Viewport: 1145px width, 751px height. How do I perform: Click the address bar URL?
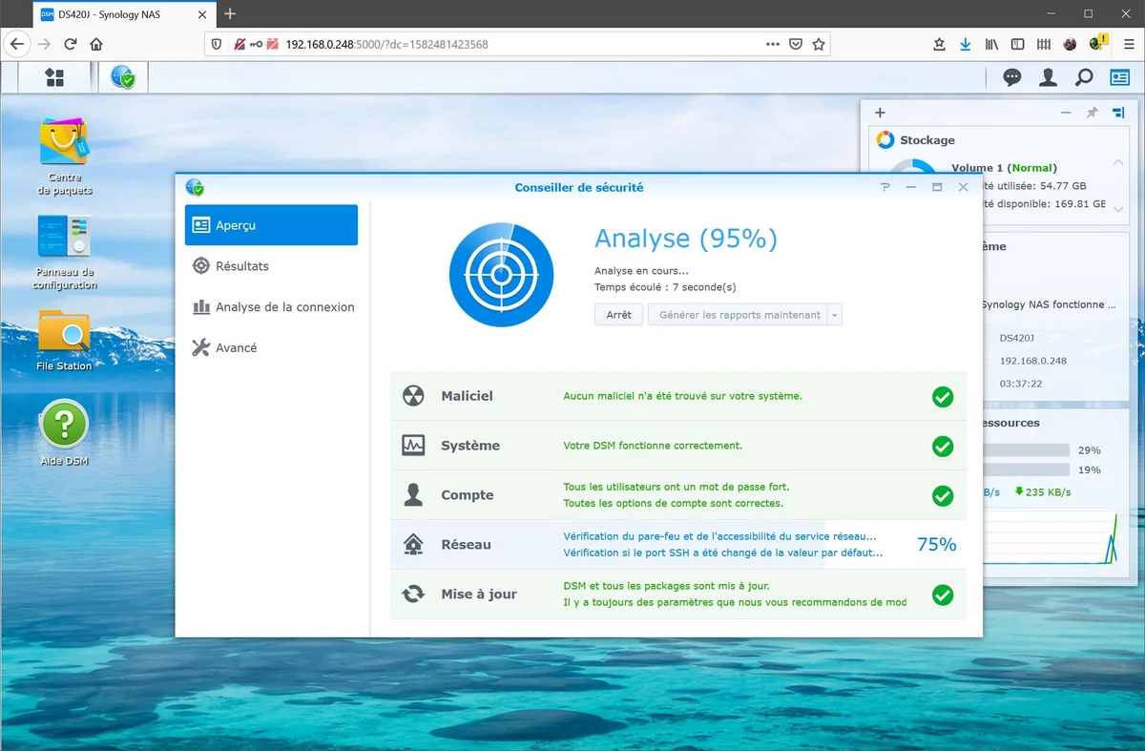click(x=386, y=44)
